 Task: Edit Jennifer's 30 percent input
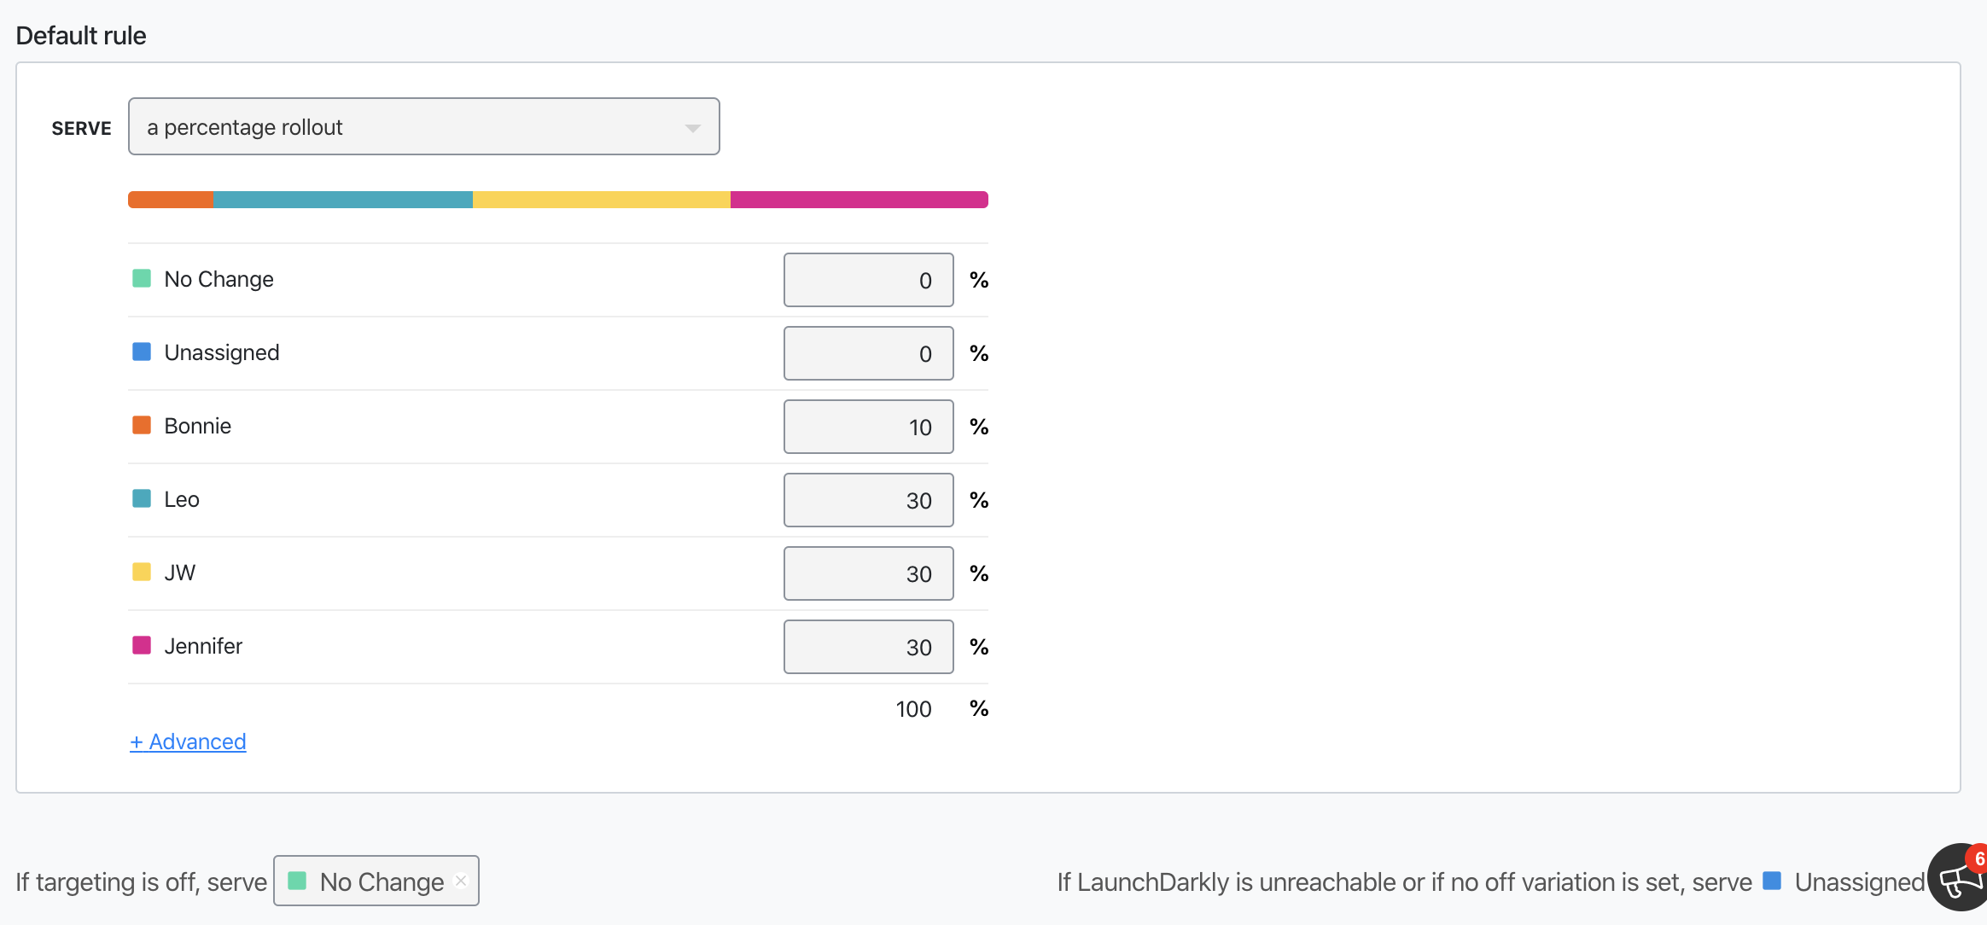point(868,647)
